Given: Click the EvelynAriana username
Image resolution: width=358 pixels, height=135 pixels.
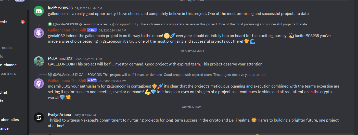Looking at the screenshot, I should click(x=59, y=115).
